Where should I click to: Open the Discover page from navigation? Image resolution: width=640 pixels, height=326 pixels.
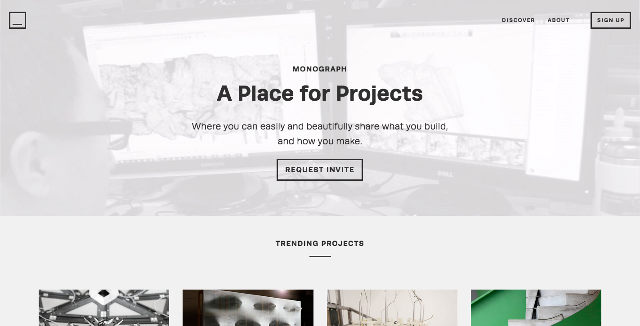[x=518, y=20]
